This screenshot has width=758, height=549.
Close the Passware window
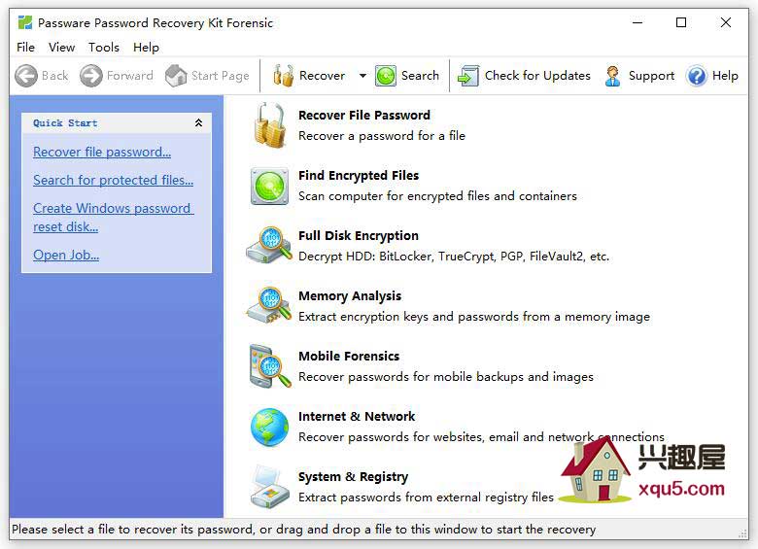tap(726, 22)
